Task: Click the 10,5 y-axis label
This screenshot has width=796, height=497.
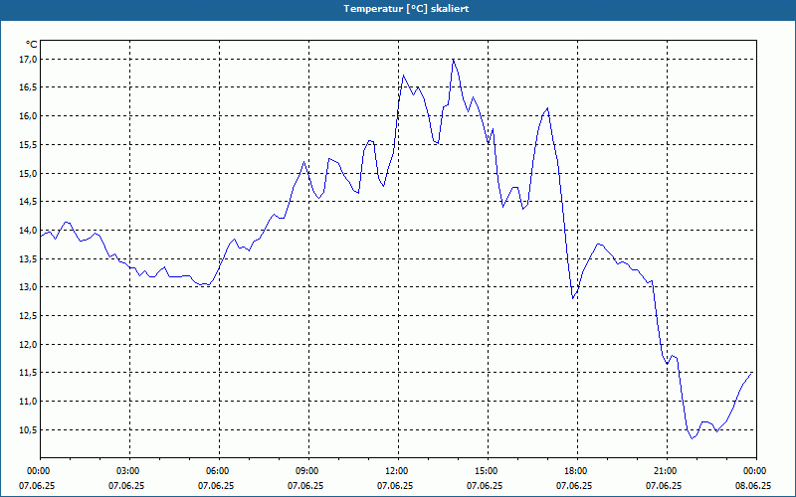Action: coord(29,430)
